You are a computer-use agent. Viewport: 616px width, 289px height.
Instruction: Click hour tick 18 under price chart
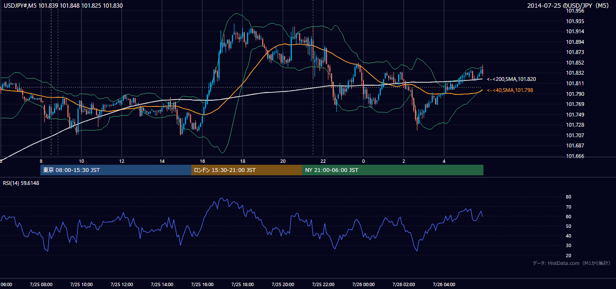[x=242, y=161]
